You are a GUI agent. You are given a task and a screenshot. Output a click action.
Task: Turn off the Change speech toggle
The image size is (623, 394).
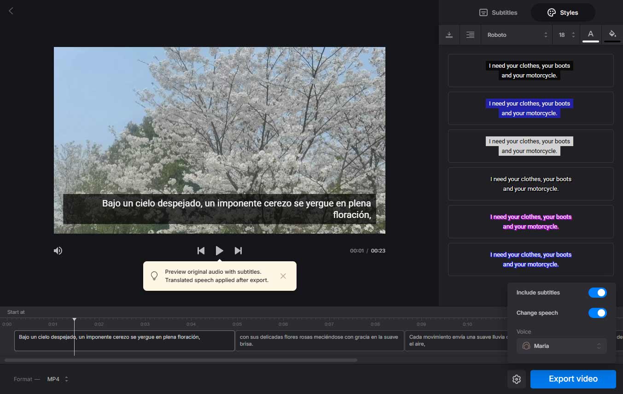pos(597,313)
